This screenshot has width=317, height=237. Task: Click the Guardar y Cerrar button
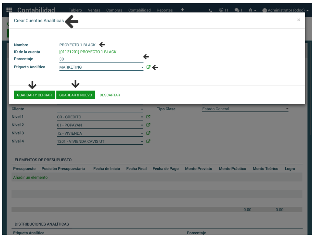[34, 95]
